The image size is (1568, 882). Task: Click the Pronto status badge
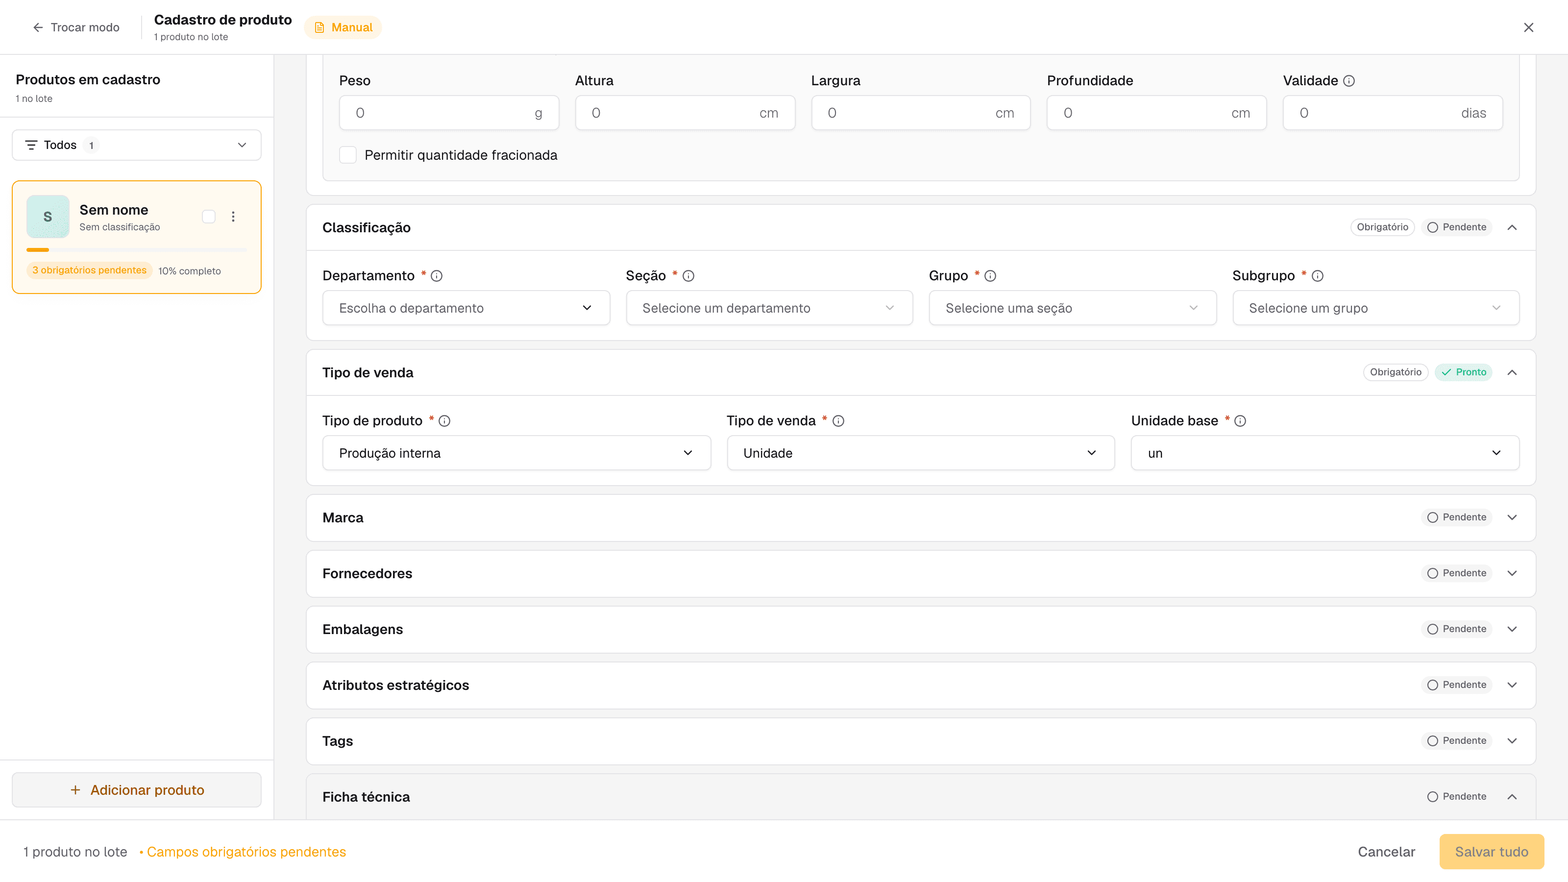pos(1463,372)
